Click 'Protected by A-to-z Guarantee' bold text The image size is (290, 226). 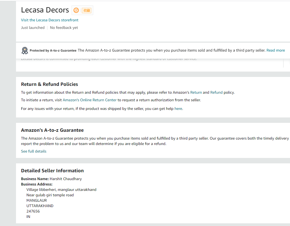coord(53,50)
